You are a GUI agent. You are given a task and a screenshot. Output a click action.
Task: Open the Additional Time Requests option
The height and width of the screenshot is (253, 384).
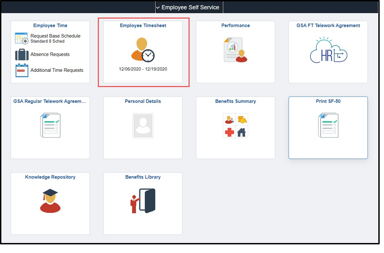coord(57,70)
